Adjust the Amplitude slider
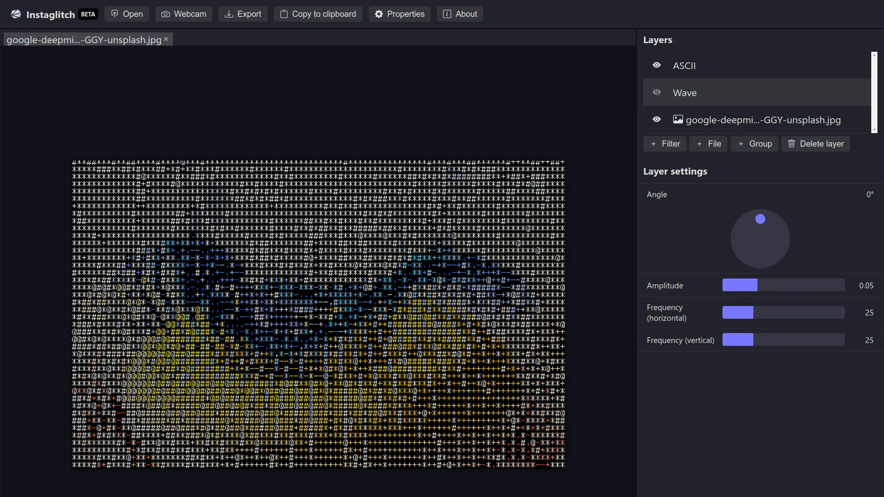884x497 pixels. coord(783,285)
